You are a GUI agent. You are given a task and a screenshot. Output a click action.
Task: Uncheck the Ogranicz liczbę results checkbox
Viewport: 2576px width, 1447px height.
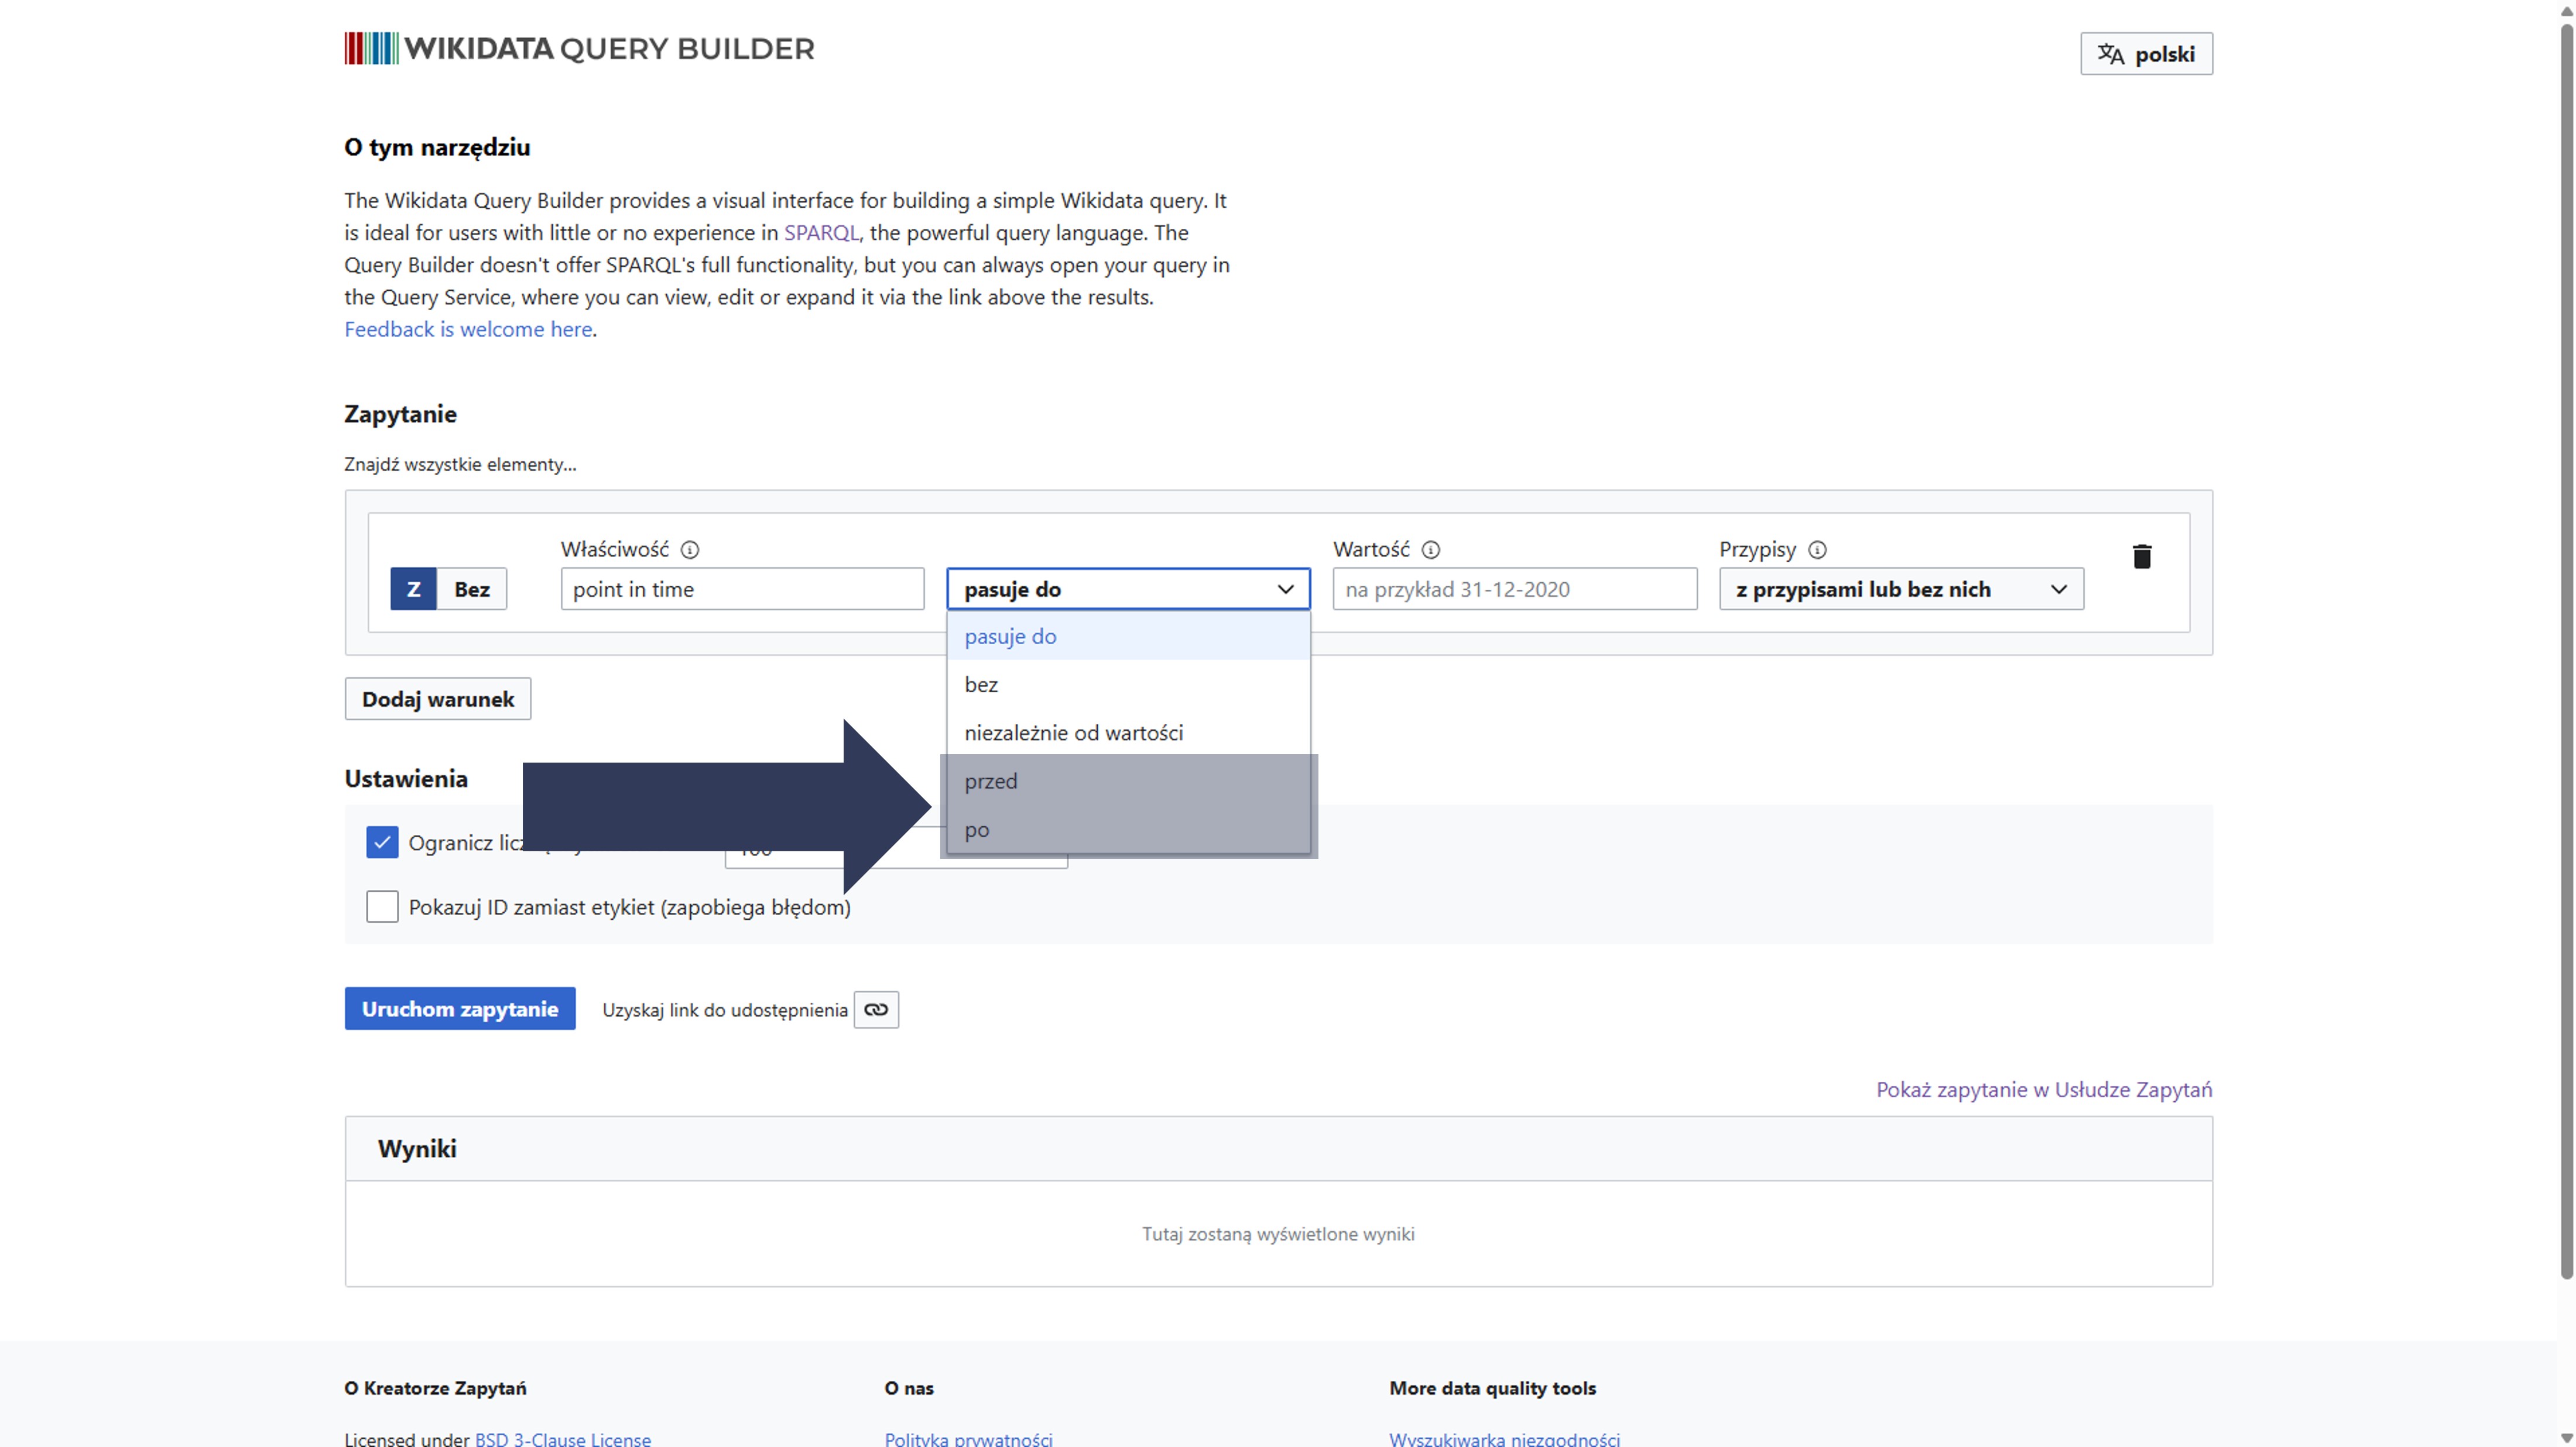pos(382,843)
